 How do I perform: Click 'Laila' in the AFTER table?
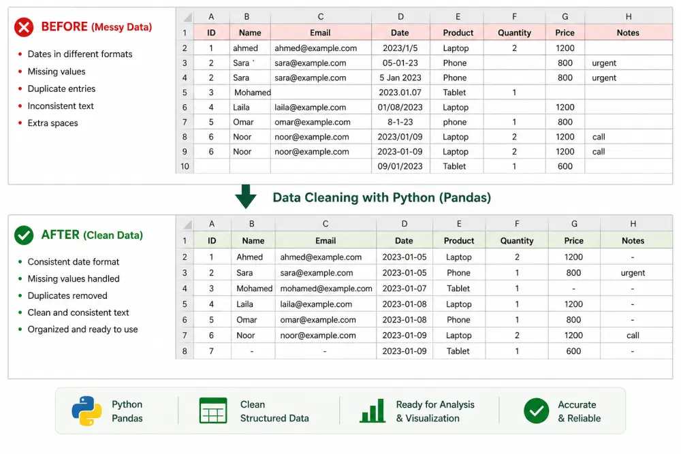(244, 304)
